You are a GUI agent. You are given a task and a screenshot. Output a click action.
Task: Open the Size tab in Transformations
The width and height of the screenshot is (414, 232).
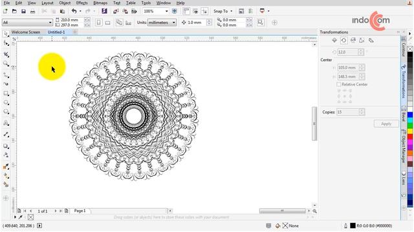pyautogui.click(x=362, y=40)
